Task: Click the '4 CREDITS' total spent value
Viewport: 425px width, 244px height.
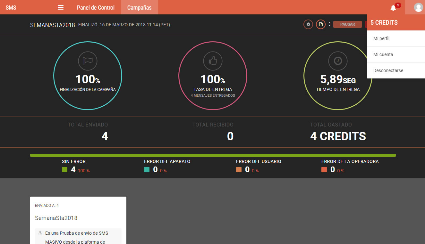Action: tap(338, 136)
